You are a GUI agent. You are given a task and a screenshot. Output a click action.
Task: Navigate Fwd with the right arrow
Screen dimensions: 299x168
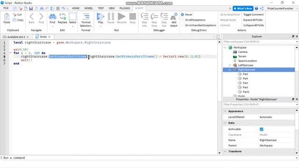[x=41, y=17]
